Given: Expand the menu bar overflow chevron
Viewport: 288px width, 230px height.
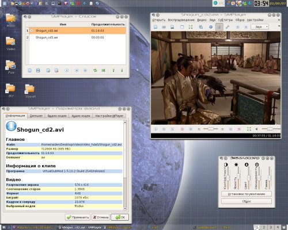Looking at the screenshot, I should pyautogui.click(x=279, y=20).
